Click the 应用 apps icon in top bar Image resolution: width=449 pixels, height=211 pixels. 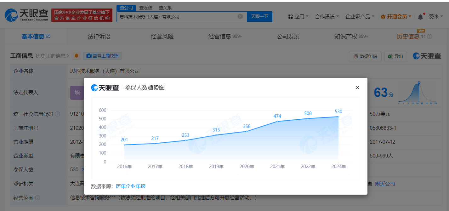[x=290, y=16]
